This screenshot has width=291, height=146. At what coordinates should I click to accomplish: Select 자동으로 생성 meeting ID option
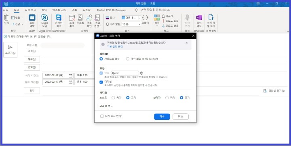tap(101, 59)
